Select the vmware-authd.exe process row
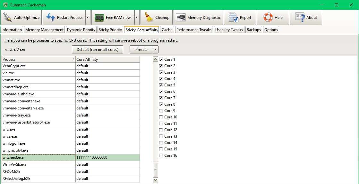The image size is (359, 184). 71,94
